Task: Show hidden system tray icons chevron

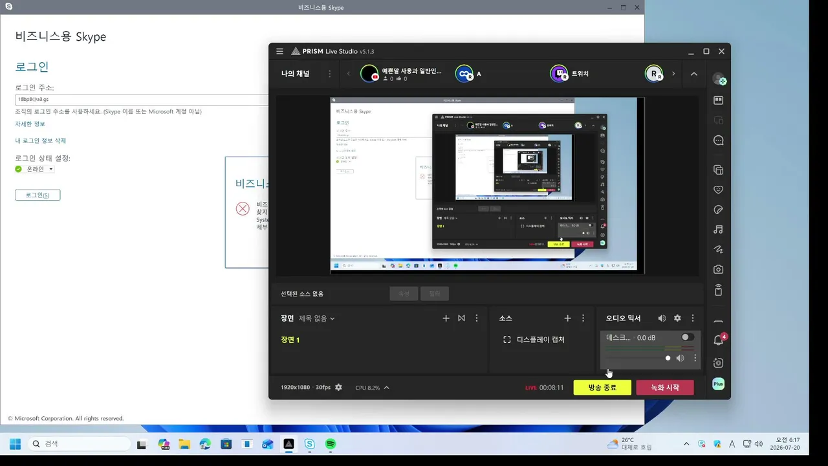Action: pos(686,444)
